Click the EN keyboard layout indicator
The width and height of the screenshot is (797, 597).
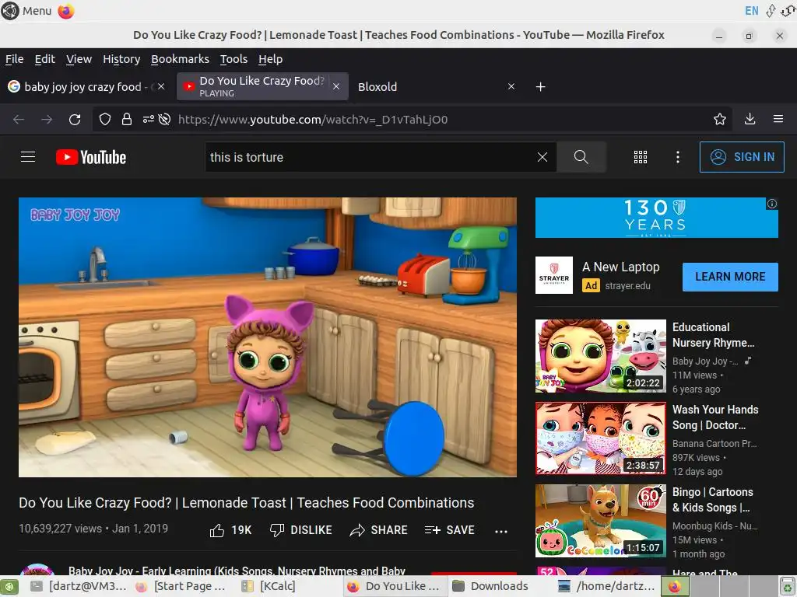coord(751,11)
